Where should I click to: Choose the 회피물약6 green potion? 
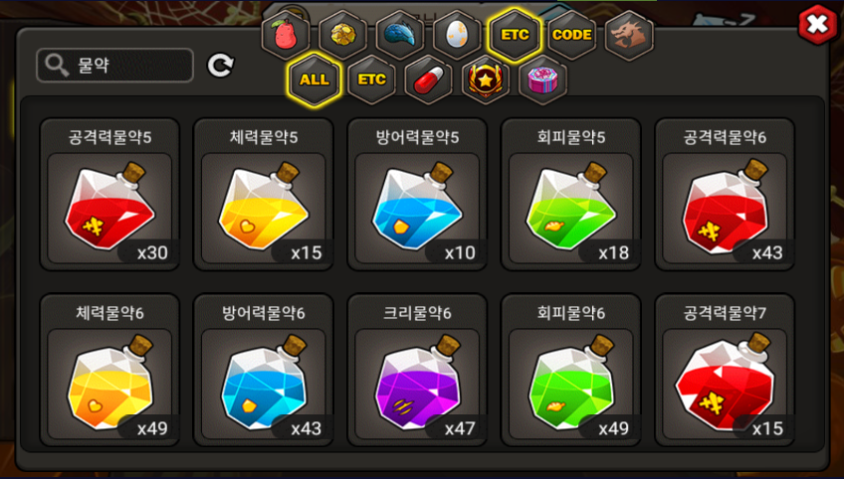coord(570,370)
